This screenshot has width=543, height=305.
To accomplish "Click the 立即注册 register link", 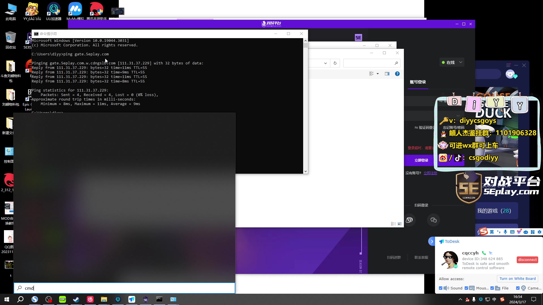I will (x=430, y=173).
